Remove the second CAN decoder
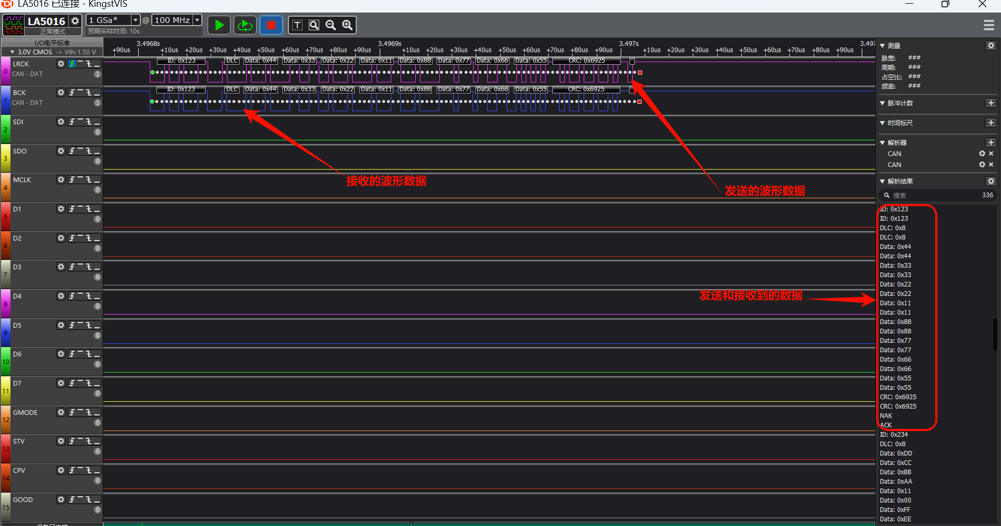1001x526 pixels. coord(991,164)
